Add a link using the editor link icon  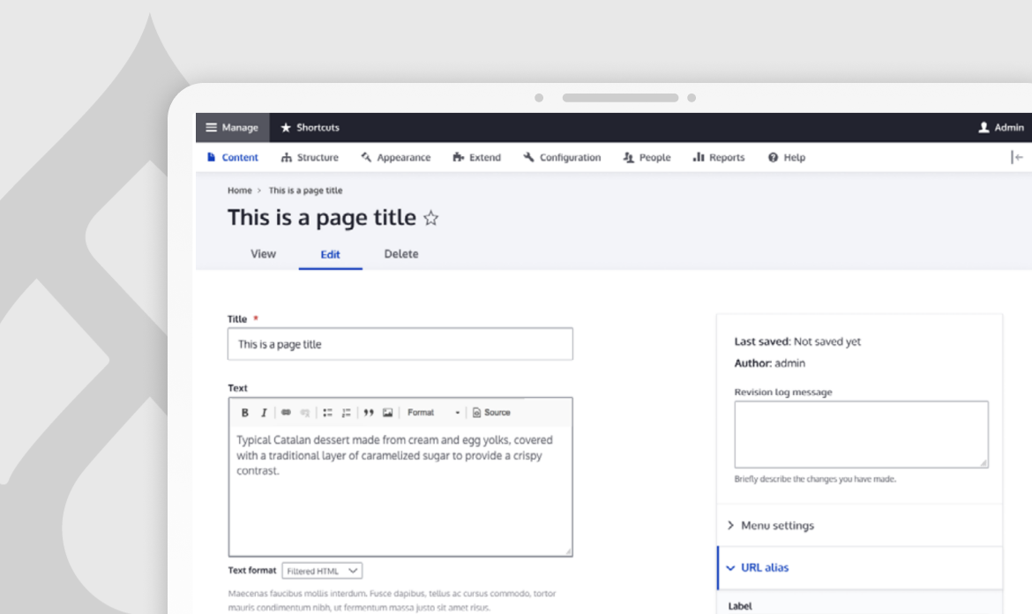tap(286, 412)
